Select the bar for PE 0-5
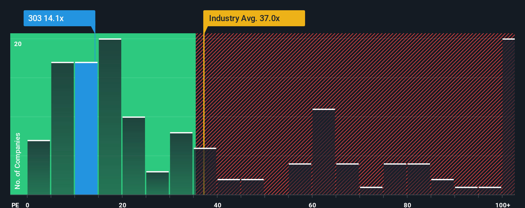 39,167
